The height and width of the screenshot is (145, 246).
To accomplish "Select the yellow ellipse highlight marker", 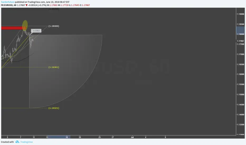I will pos(25,25).
